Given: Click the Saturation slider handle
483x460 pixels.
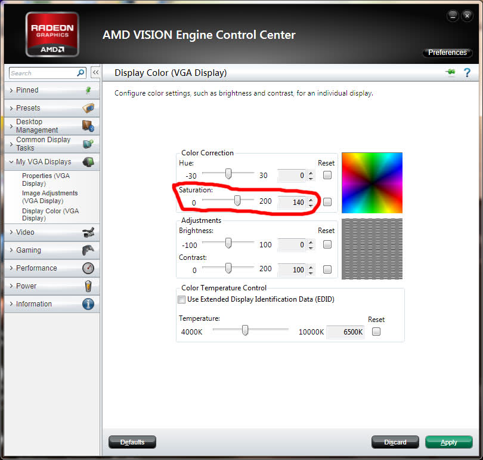Looking at the screenshot, I should click(237, 201).
